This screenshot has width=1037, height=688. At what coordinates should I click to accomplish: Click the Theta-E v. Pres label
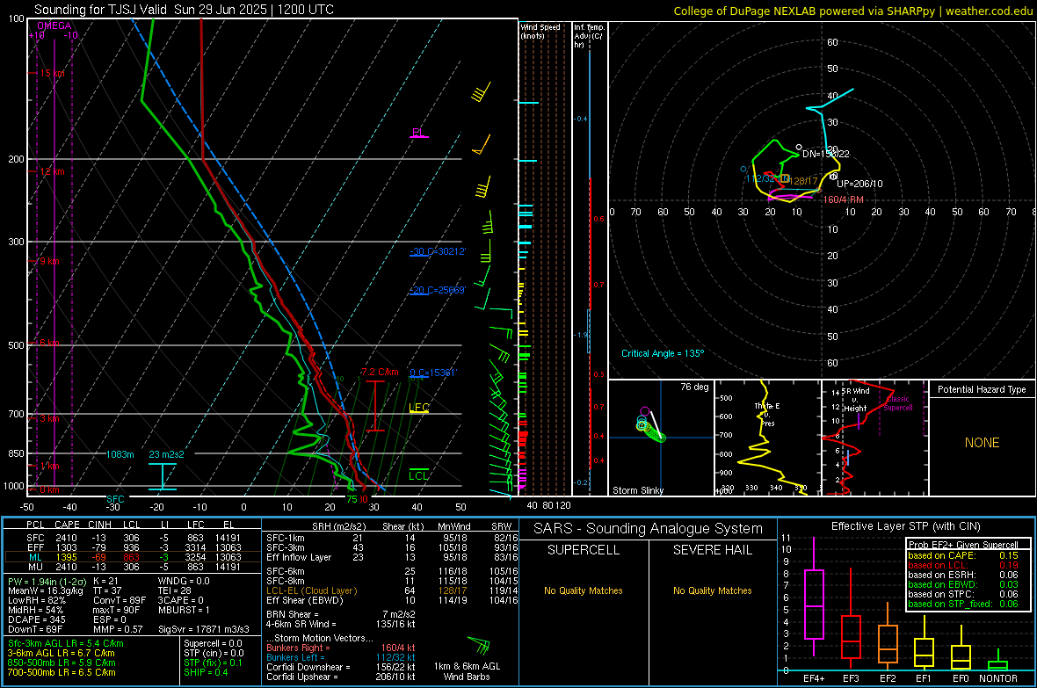tap(766, 414)
